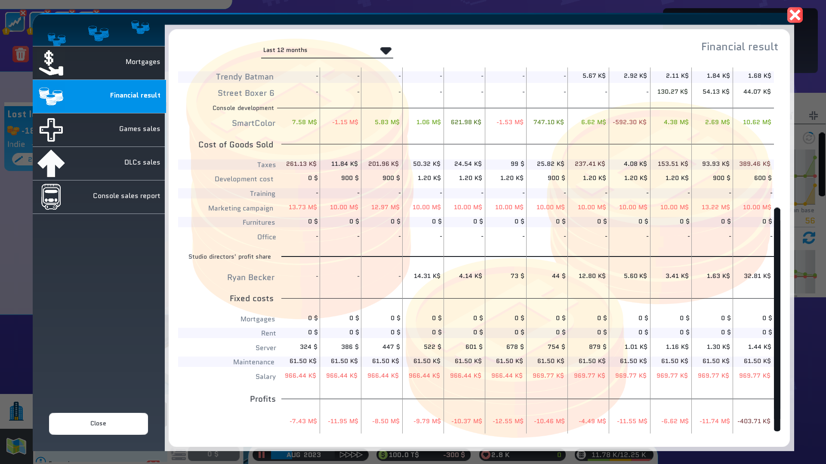
Task: Click the building icon at bottom left
Action: click(16, 411)
